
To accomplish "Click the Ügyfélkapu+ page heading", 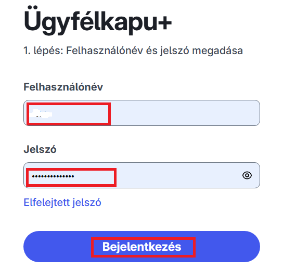I will click(x=98, y=20).
